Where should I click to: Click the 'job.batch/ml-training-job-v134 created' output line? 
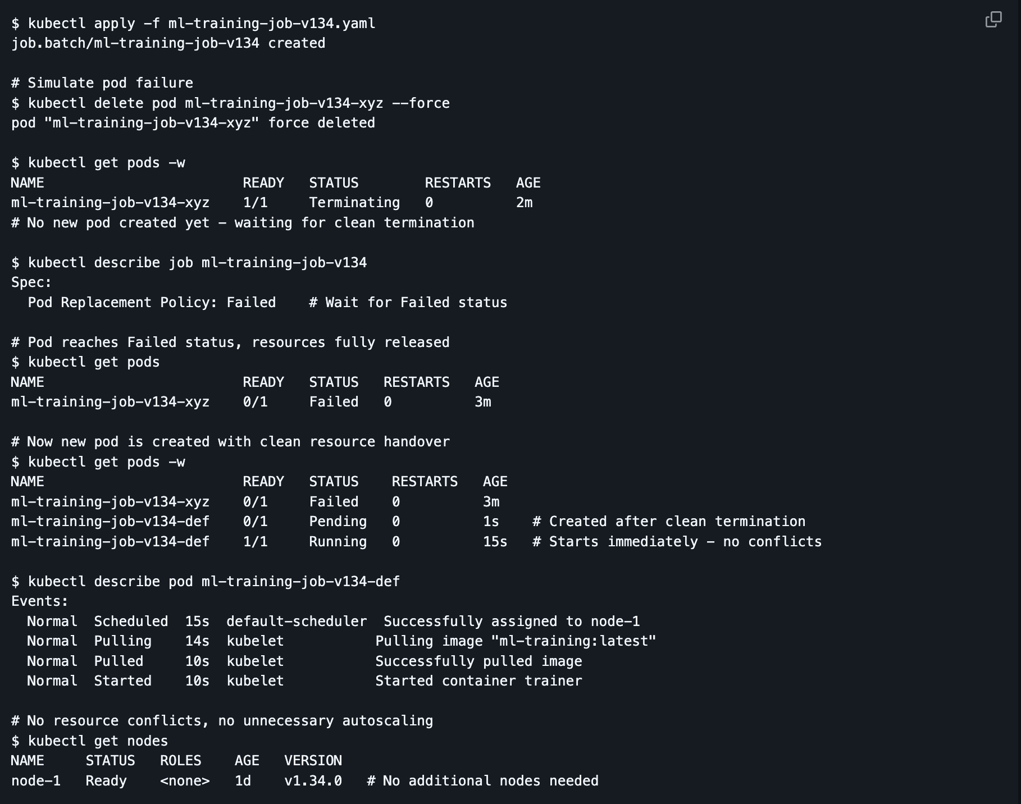[168, 43]
